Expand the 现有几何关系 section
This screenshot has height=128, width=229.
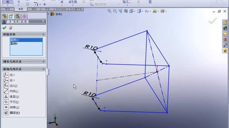tap(43, 62)
